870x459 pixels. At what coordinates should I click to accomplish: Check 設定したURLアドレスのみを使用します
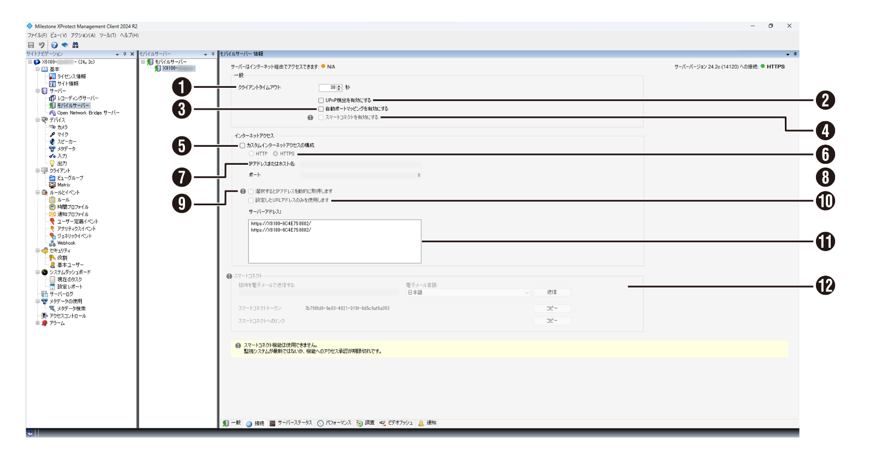point(251,200)
